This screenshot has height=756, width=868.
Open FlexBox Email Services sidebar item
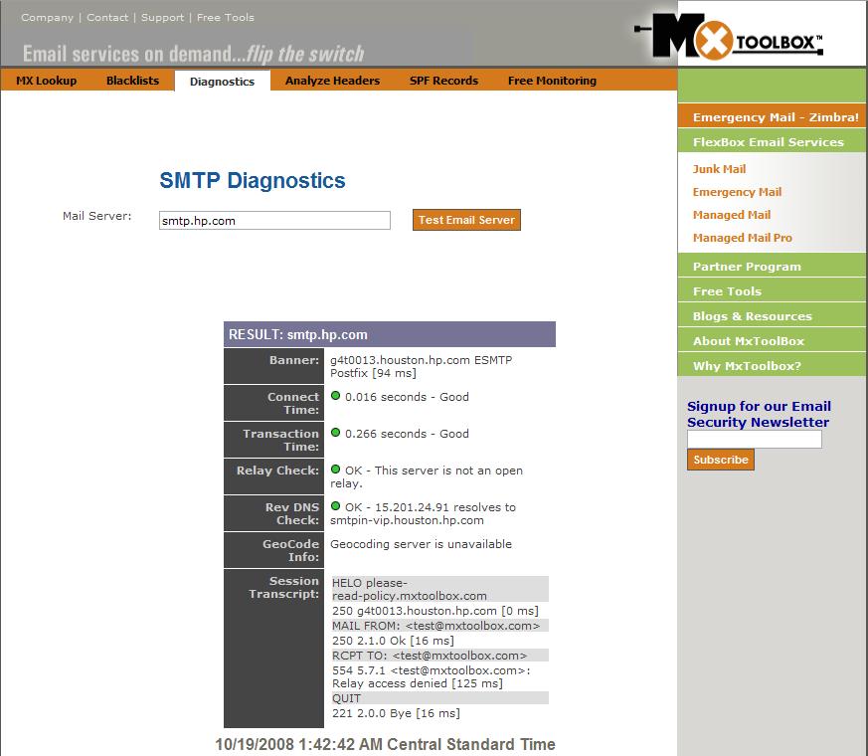tap(773, 142)
